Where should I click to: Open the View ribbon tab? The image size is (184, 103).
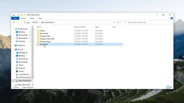(x=40, y=18)
